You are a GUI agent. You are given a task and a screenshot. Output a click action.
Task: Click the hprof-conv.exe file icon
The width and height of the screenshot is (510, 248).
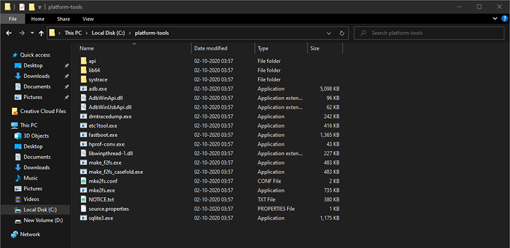[x=84, y=144]
